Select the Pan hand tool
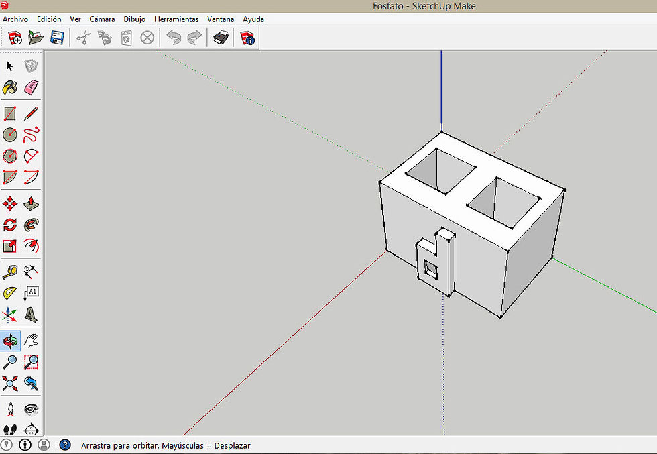The image size is (657, 454). click(31, 341)
